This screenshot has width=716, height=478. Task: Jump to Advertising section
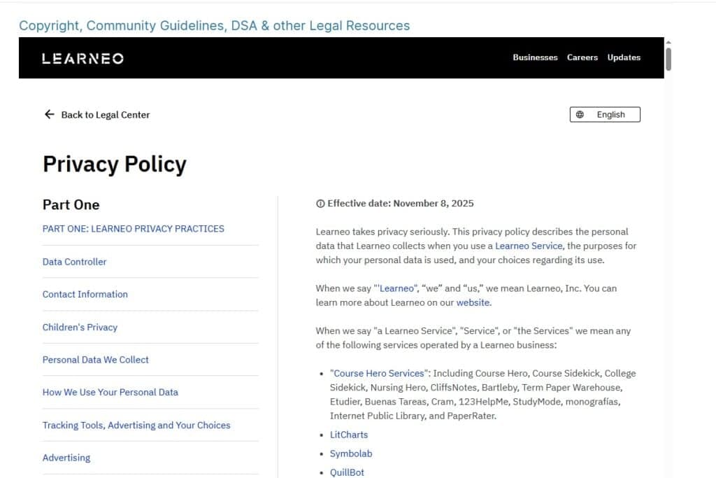[66, 458]
